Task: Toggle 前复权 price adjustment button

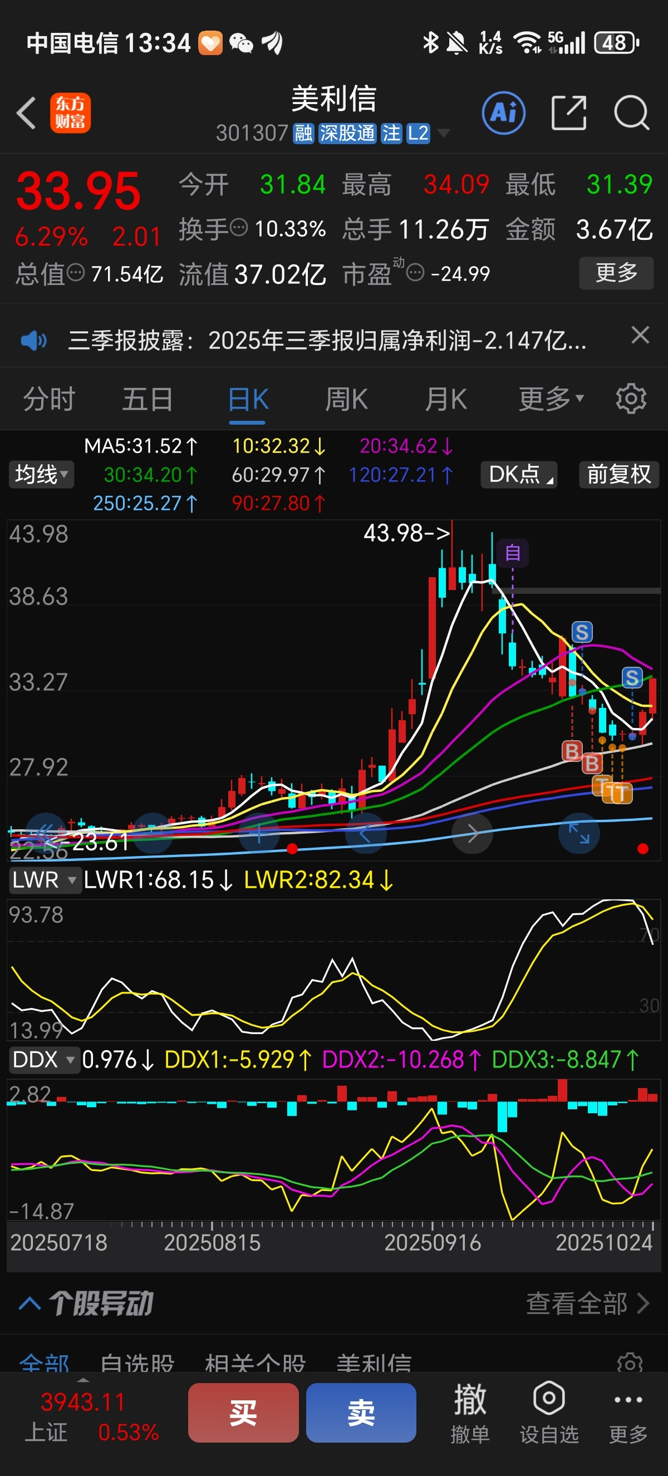Action: 620,474
